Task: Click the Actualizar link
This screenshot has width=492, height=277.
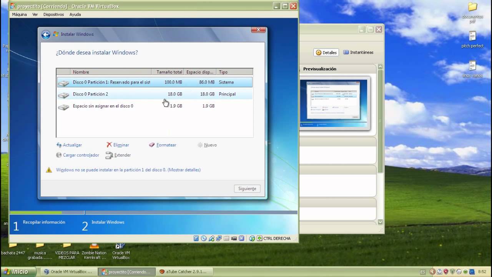Action: pyautogui.click(x=72, y=145)
